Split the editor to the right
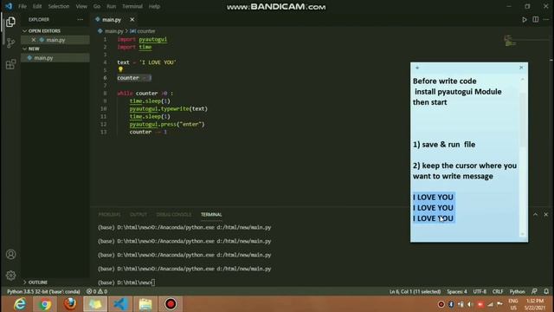 pos(536,20)
